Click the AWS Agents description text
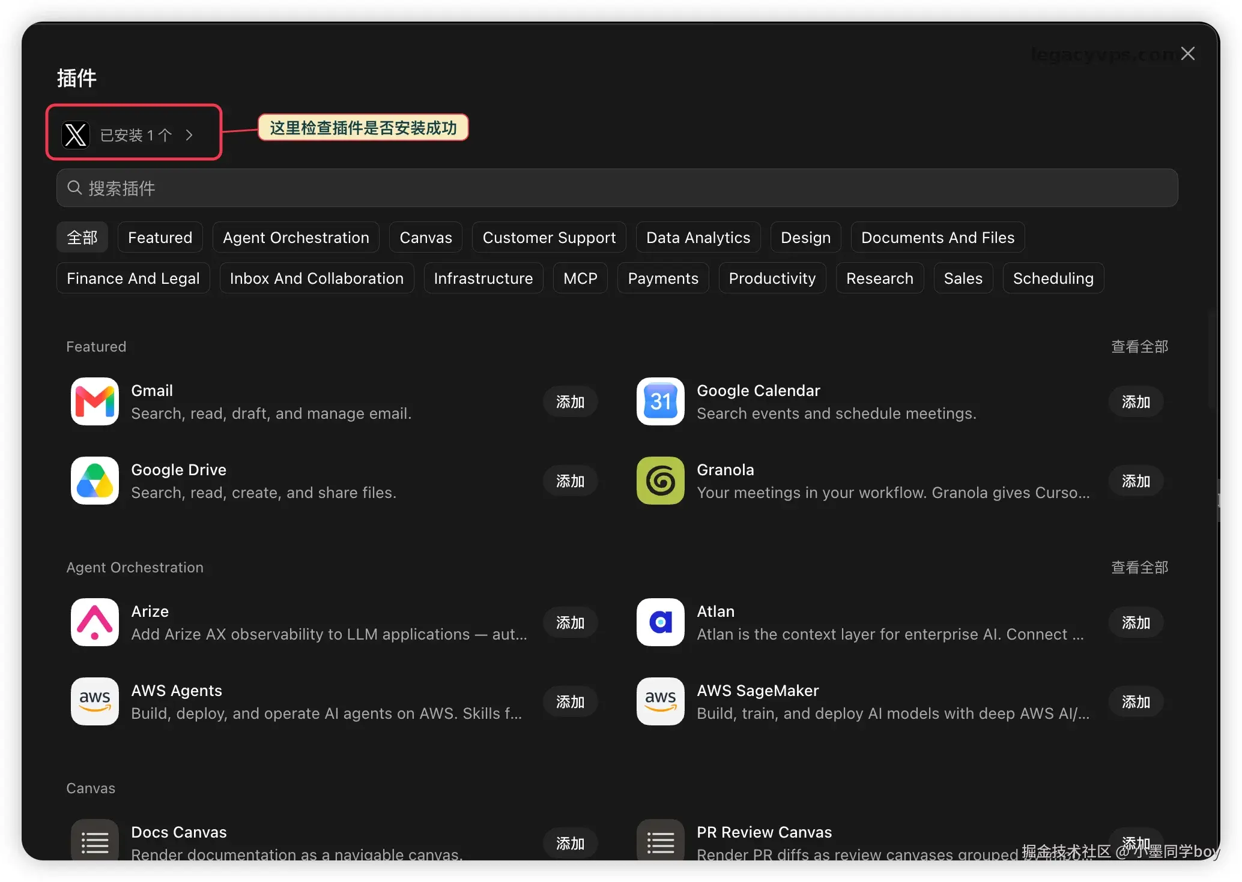The image size is (1242, 882). click(327, 713)
